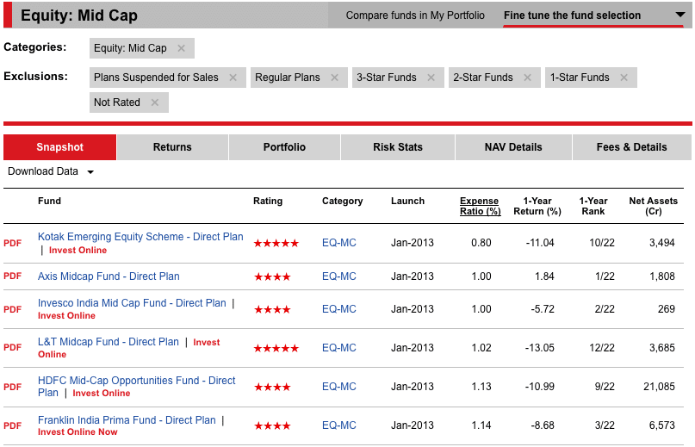Click Kotak Emerging Equity five-star rating

276,243
